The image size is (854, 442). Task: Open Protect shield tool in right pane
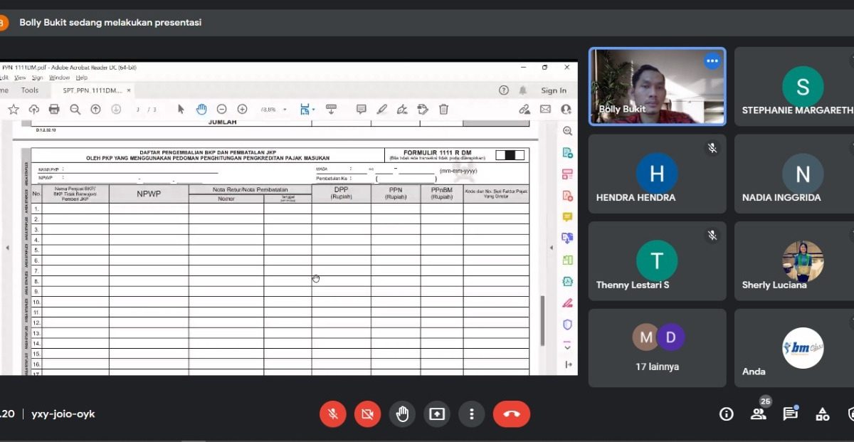567,325
